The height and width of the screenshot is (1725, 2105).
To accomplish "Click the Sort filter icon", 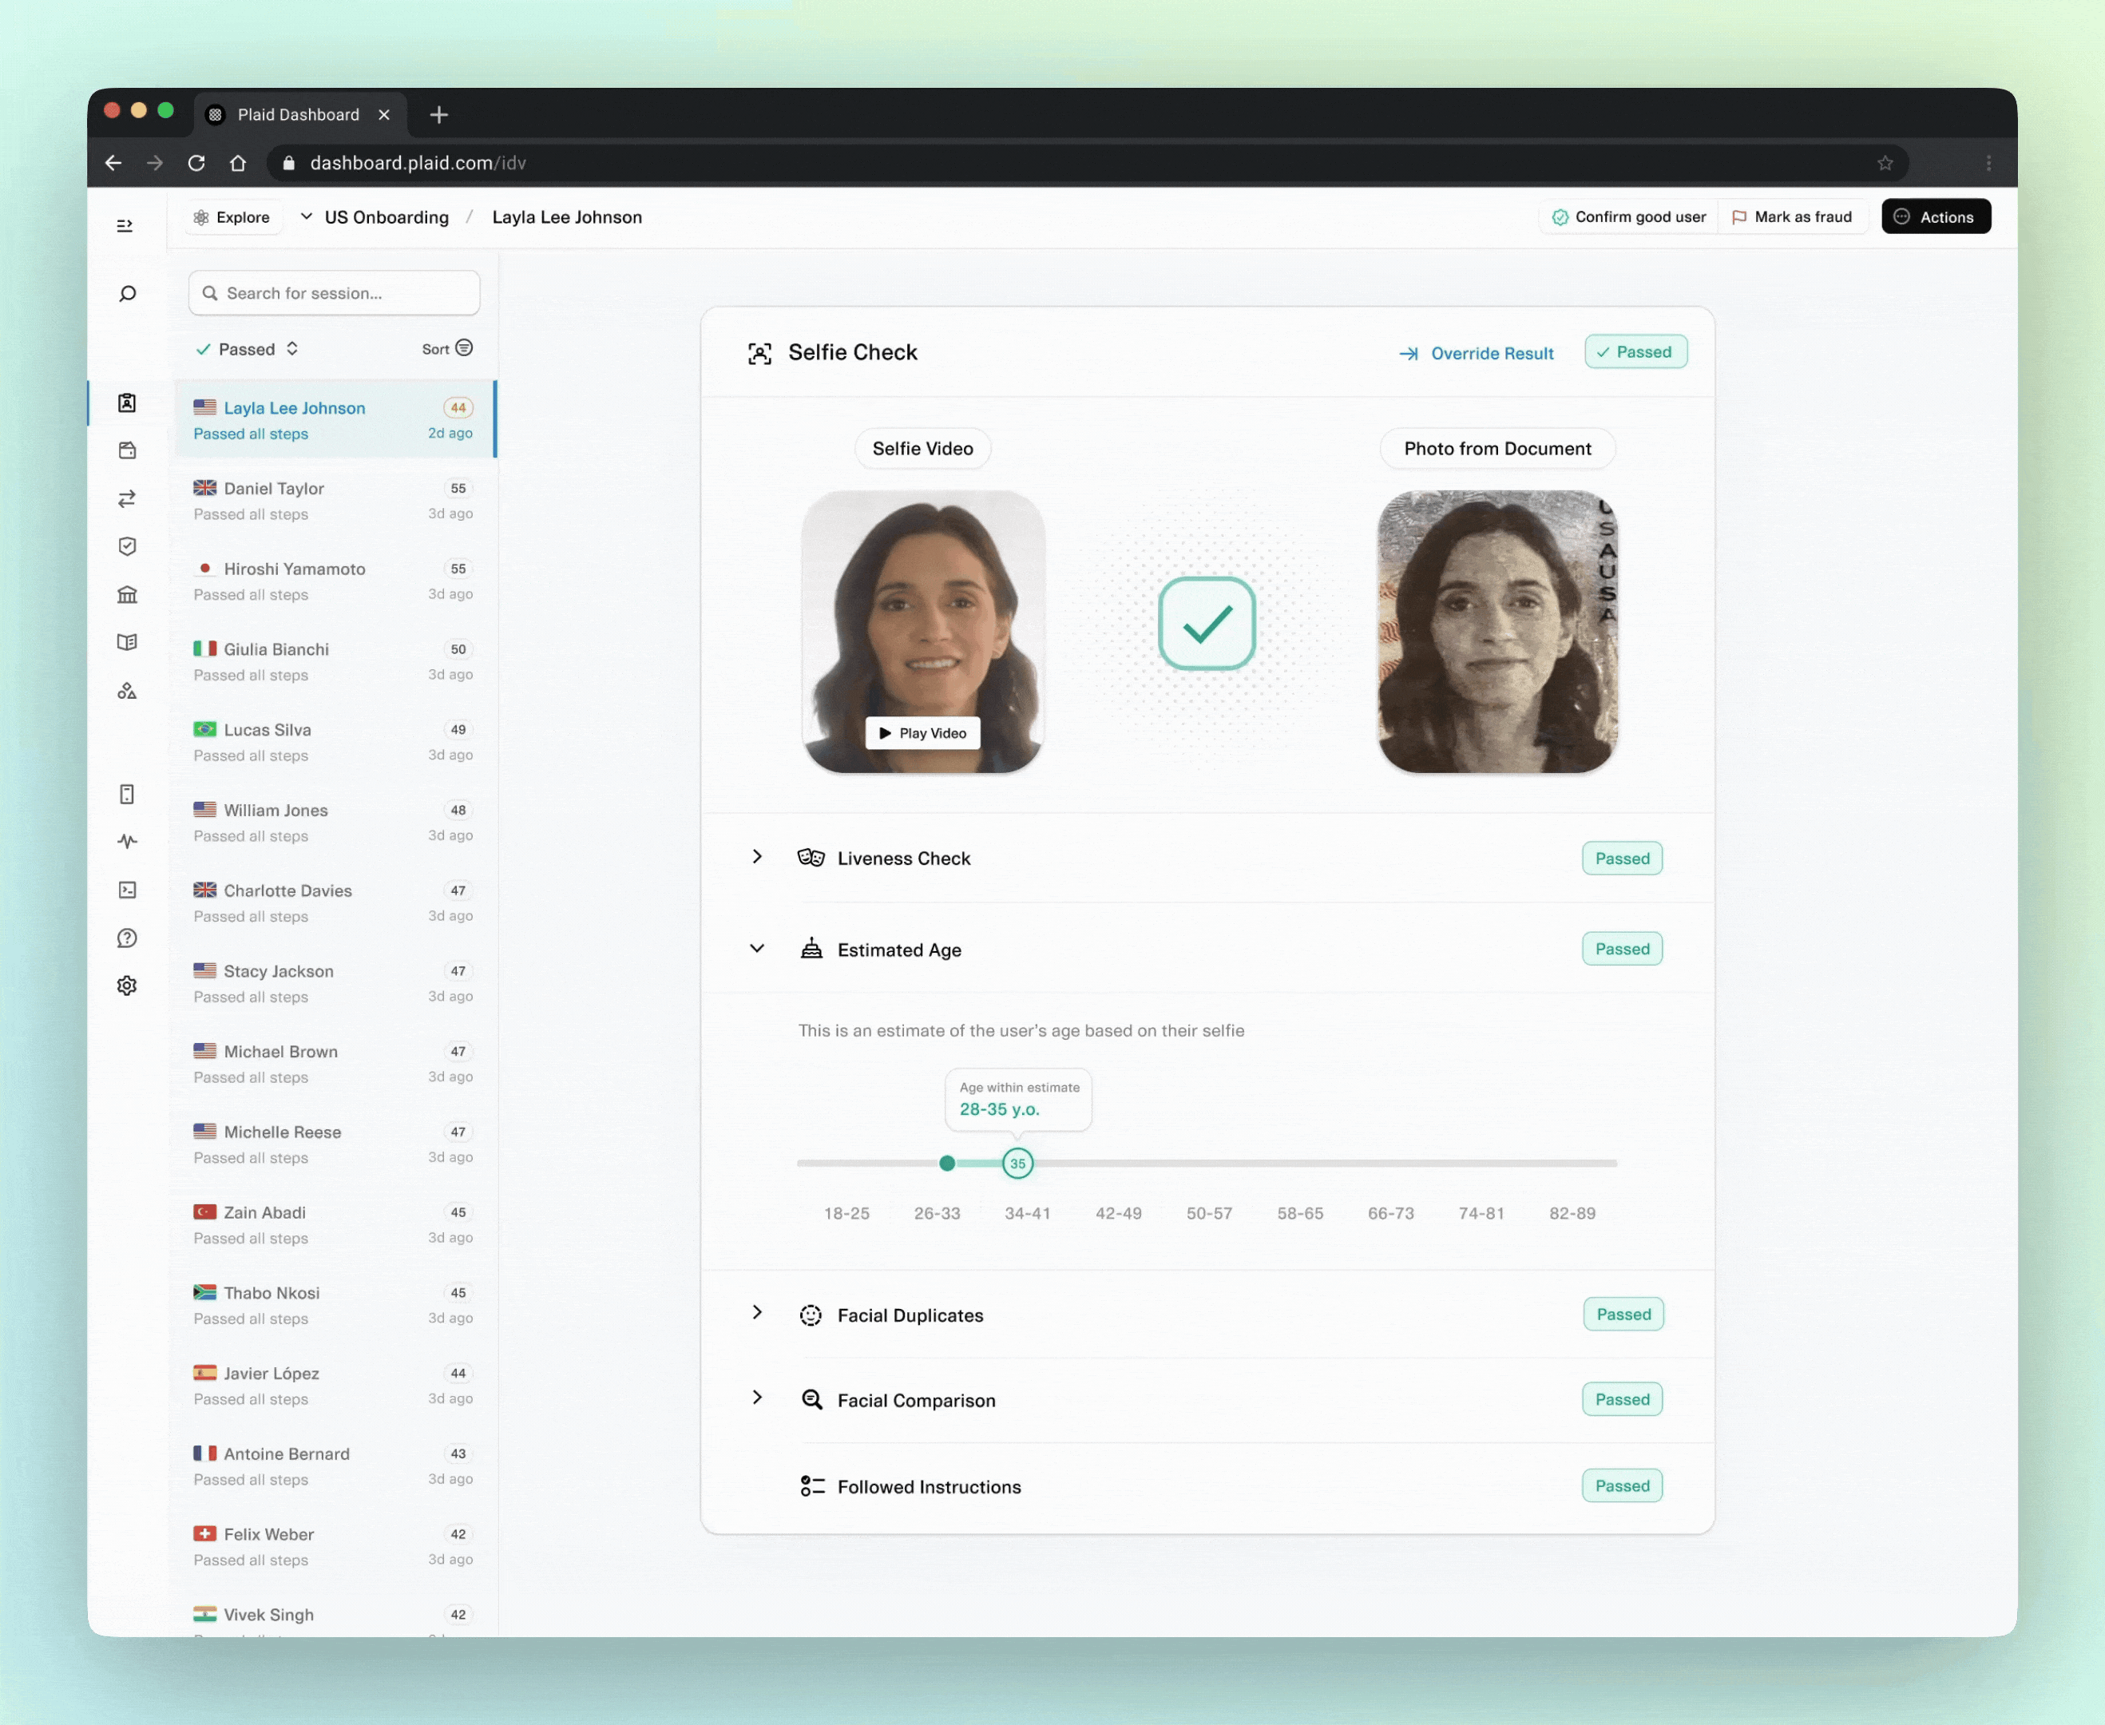I will (464, 347).
